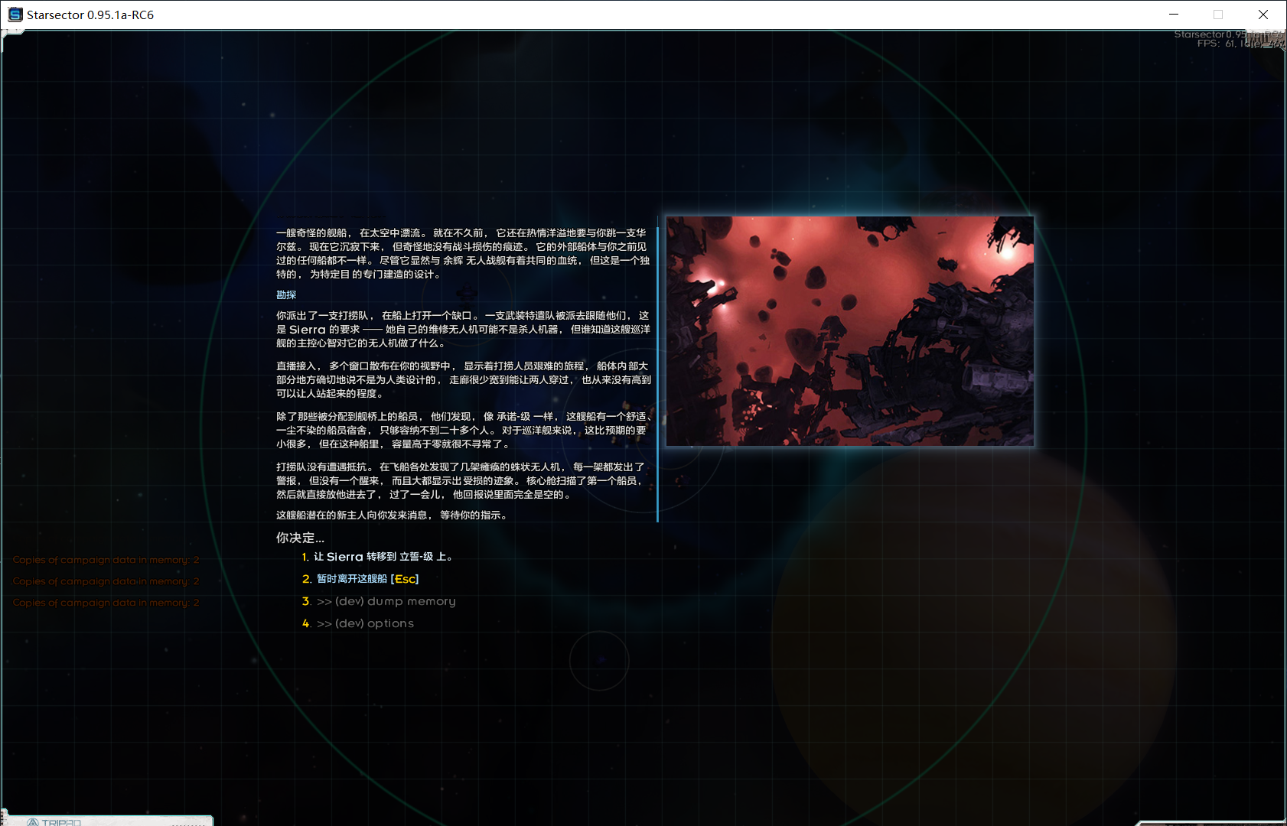1287x826 pixels.
Task: Click the blue vertical scrollbar beside the text
Action: (x=657, y=375)
